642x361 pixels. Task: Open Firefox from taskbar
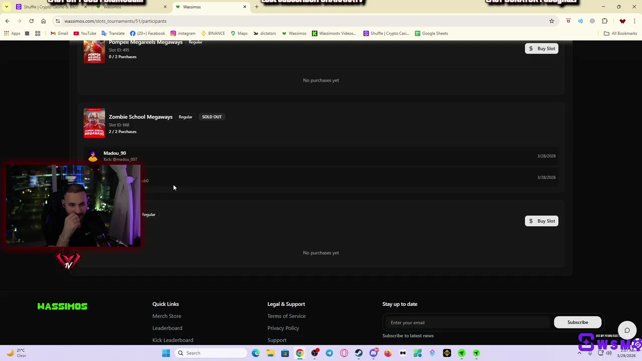[388, 353]
